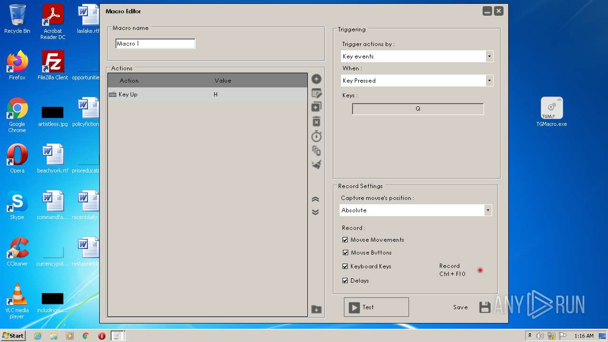
Task: Click the delete action icon
Action: point(316,122)
